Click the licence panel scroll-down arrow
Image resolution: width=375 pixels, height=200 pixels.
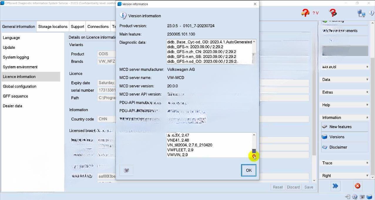314,180
